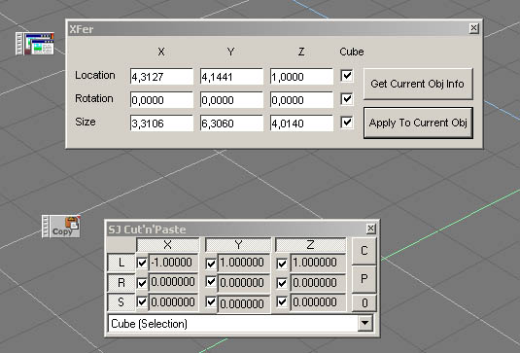Click the L row Y value 1.000000
The width and height of the screenshot is (520, 353).
(244, 263)
